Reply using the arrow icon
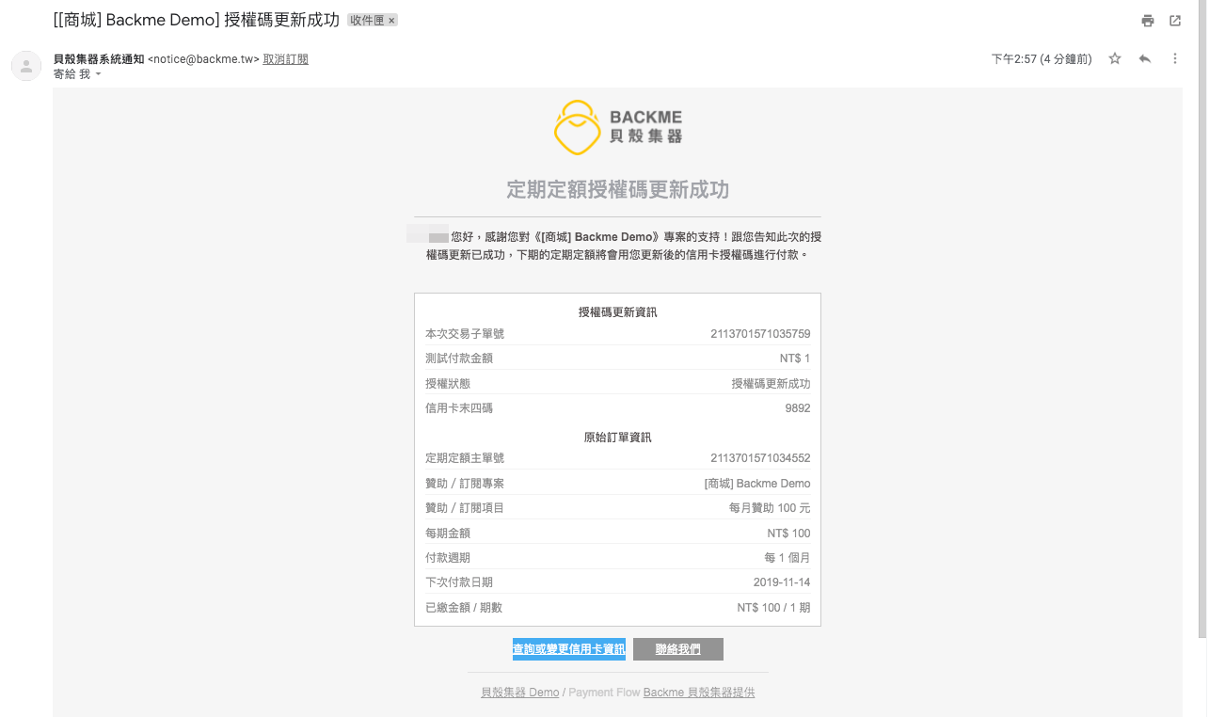The image size is (1209, 717). pyautogui.click(x=1145, y=58)
